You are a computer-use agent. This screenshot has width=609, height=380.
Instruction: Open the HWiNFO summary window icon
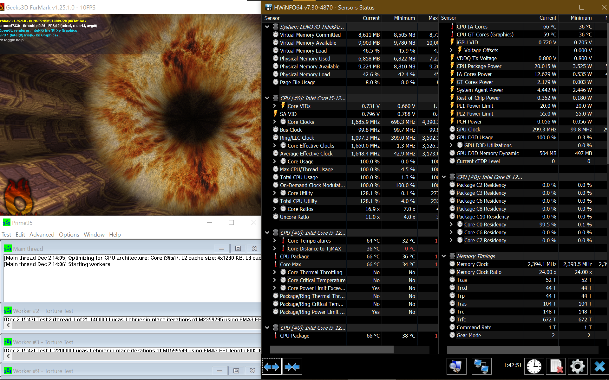[456, 366]
